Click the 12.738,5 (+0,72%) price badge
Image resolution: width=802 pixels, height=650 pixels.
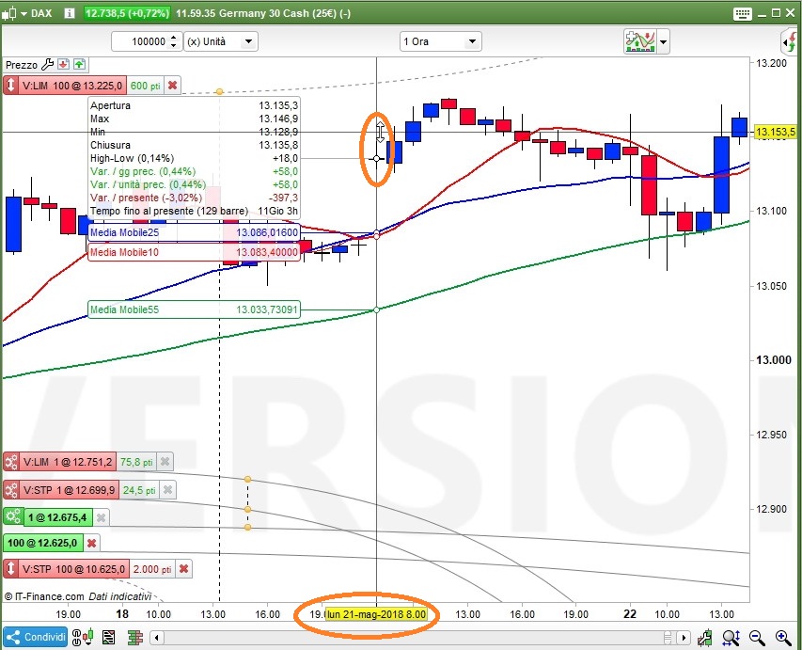click(x=127, y=13)
